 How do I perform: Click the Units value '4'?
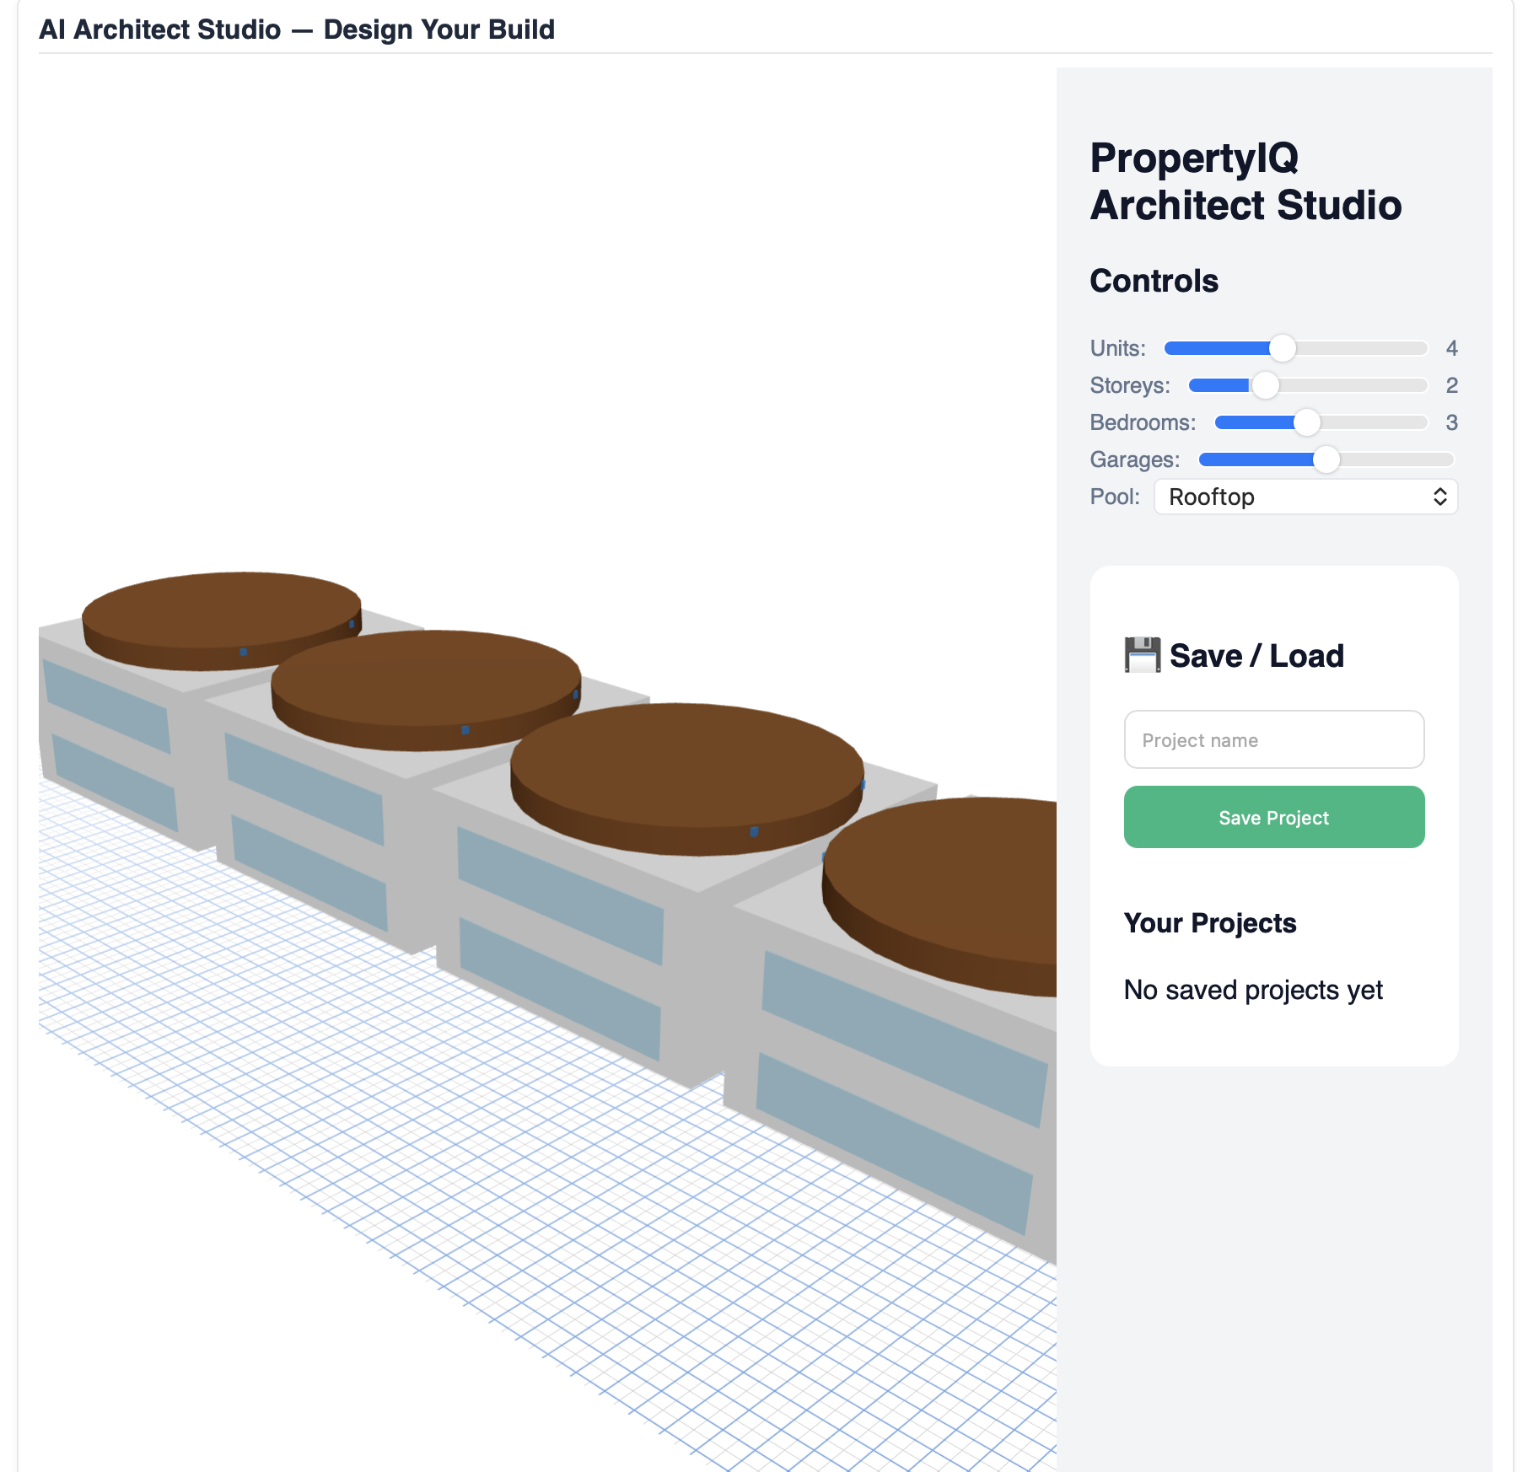point(1451,348)
